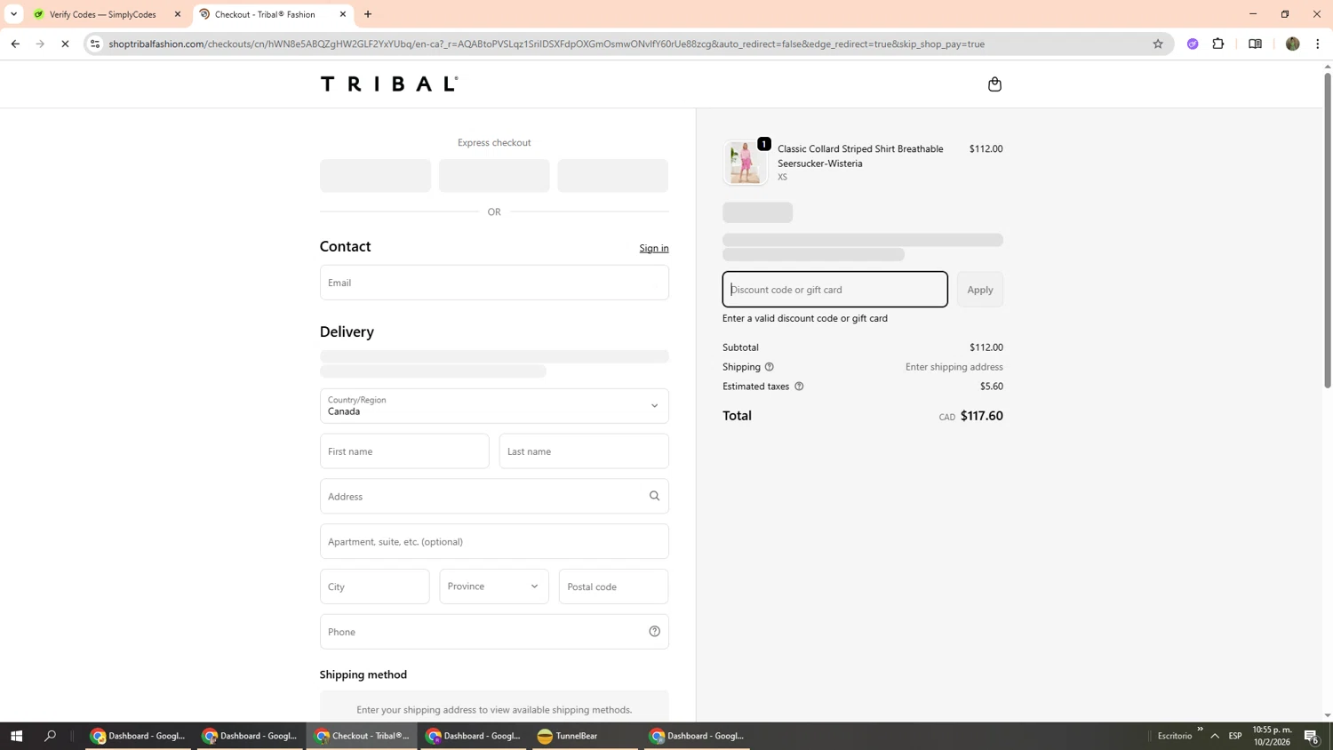Image resolution: width=1333 pixels, height=750 pixels.
Task: Open Windows taskbar search
Action: point(50,736)
